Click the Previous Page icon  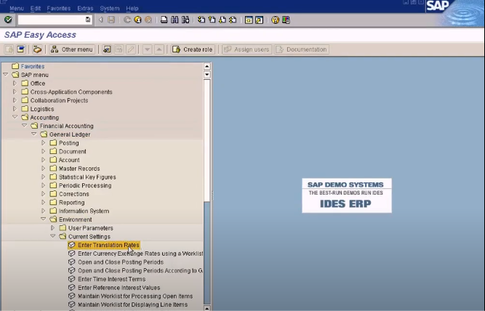point(212,20)
